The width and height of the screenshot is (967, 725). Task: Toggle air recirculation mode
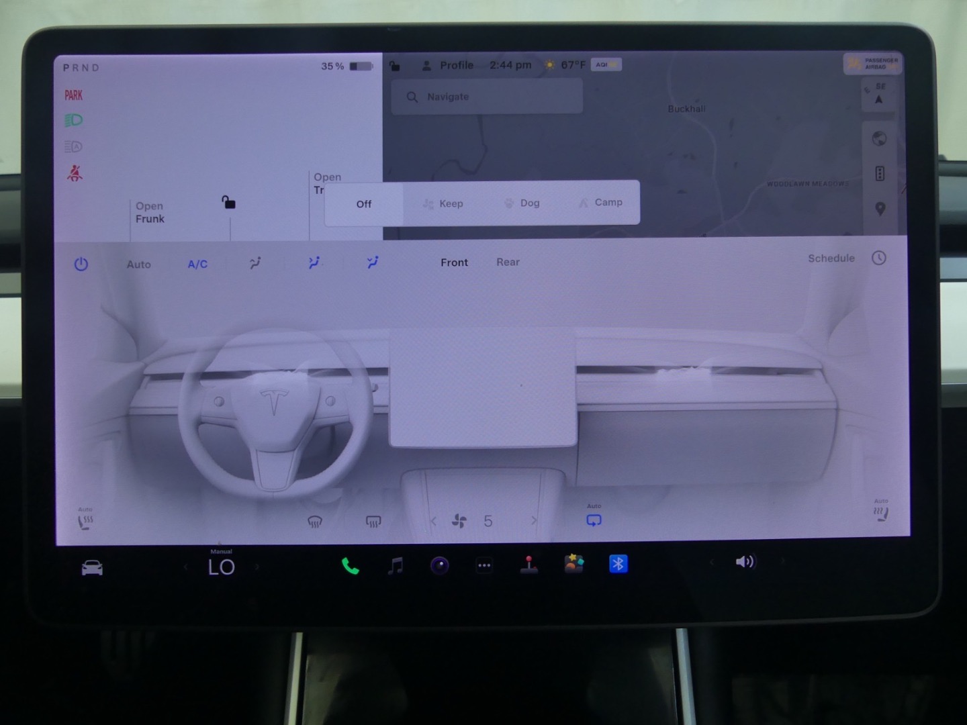[594, 520]
